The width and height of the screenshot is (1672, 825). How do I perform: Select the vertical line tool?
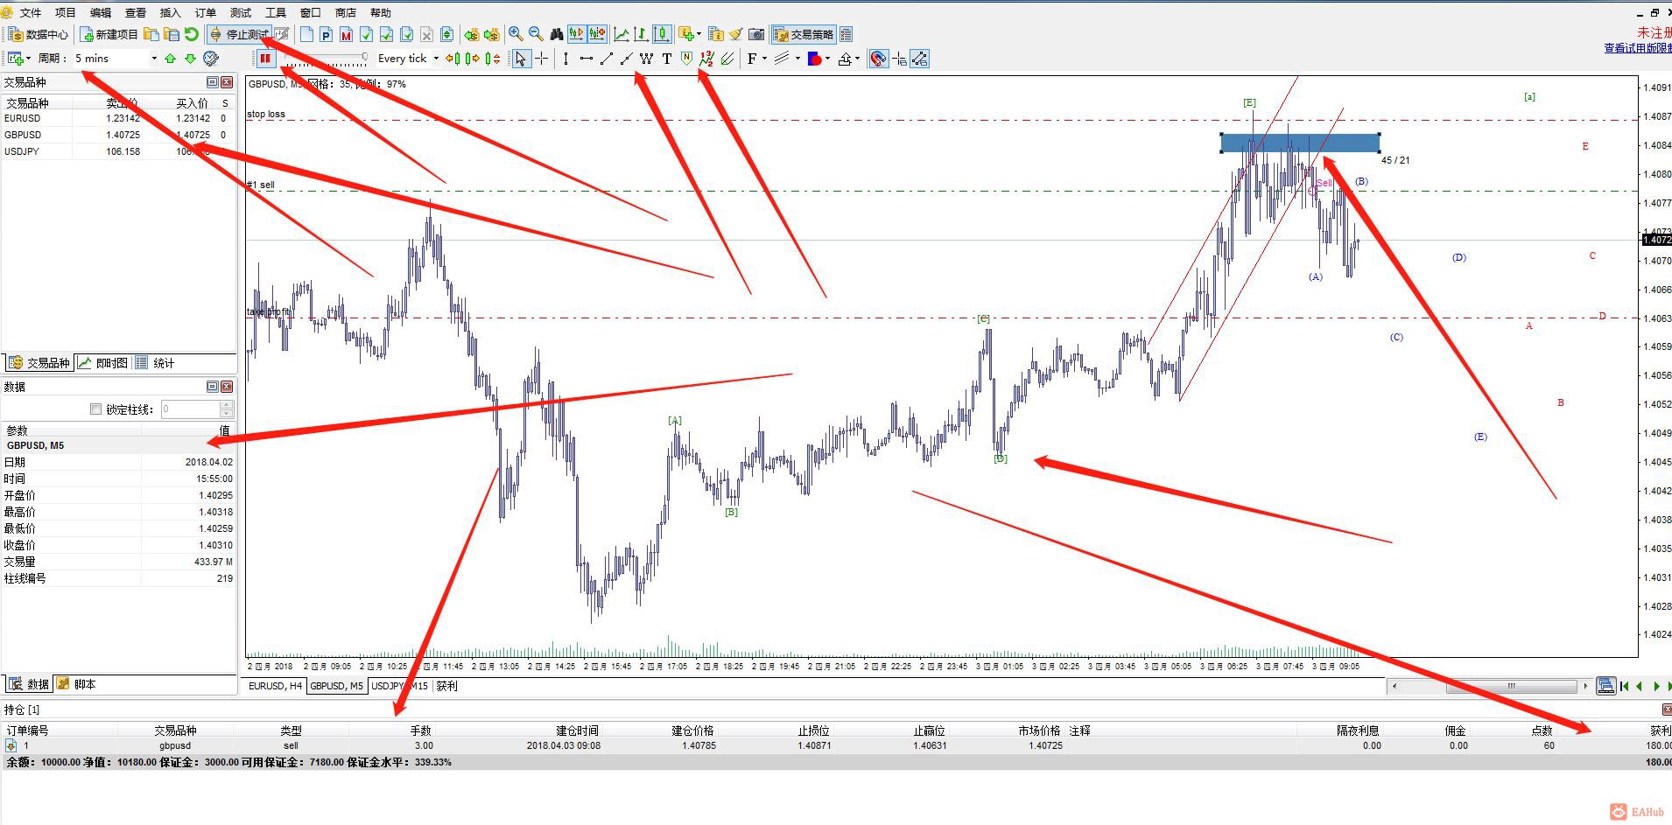pos(566,59)
